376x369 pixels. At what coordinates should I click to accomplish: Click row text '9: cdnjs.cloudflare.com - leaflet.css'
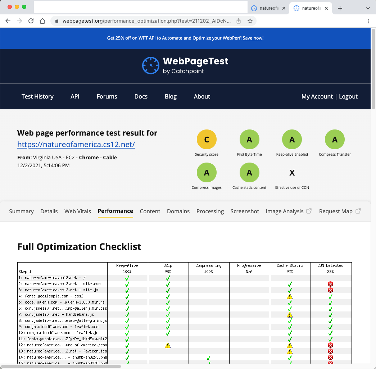59,327
